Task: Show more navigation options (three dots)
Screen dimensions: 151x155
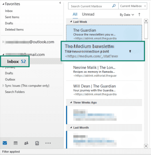Action: click(48, 143)
